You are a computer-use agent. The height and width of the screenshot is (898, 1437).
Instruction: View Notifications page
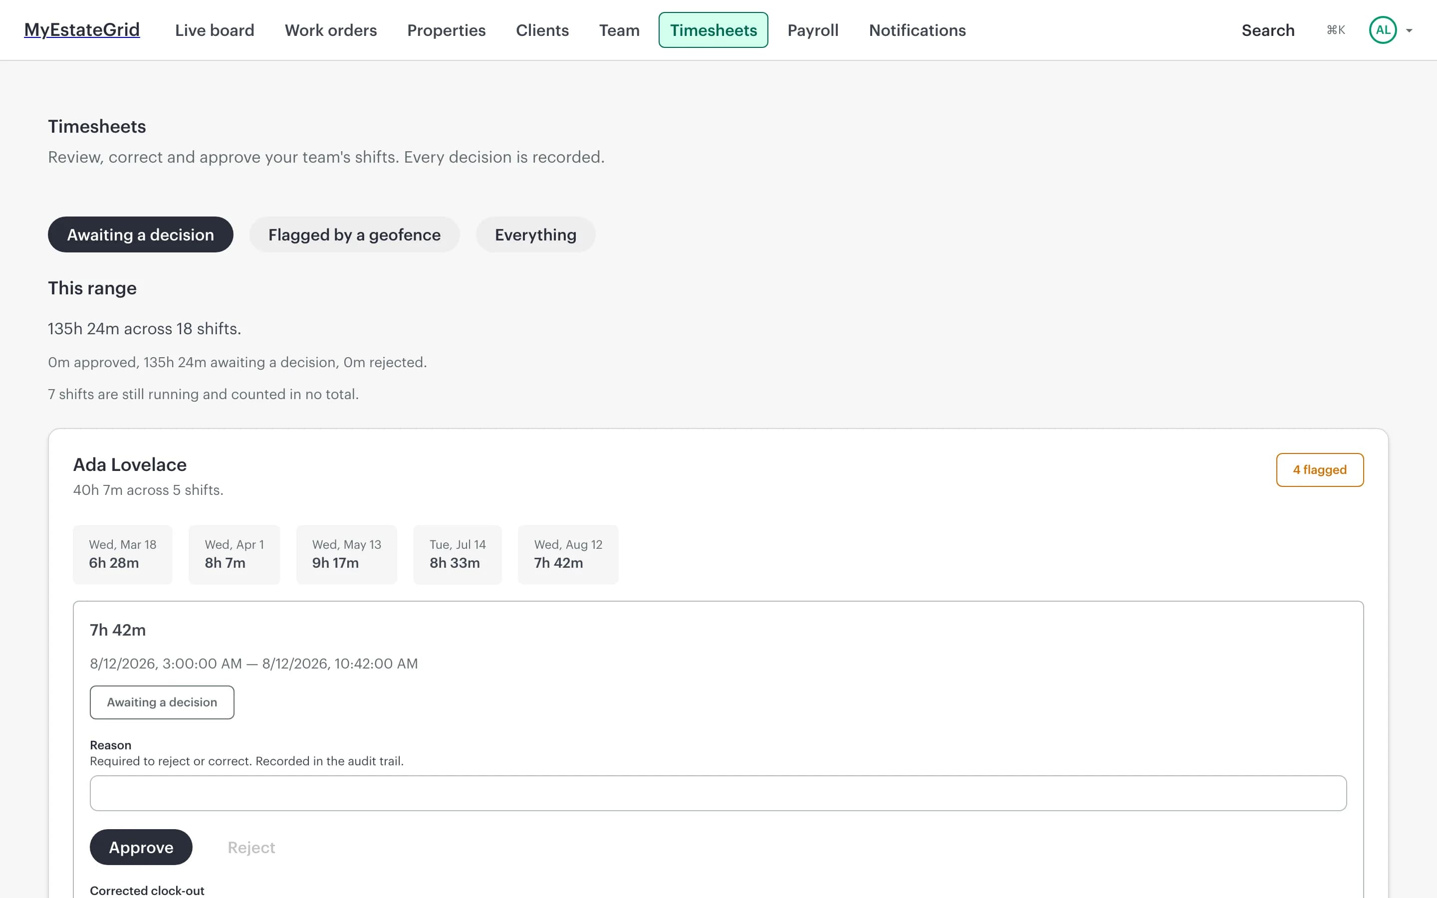(x=917, y=30)
